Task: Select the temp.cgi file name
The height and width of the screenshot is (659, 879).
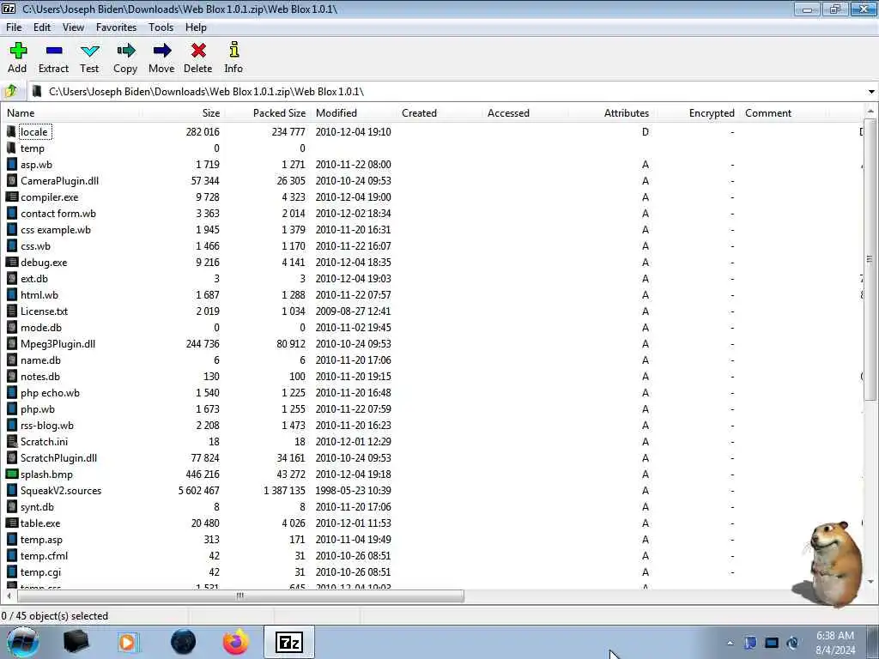Action: click(41, 572)
